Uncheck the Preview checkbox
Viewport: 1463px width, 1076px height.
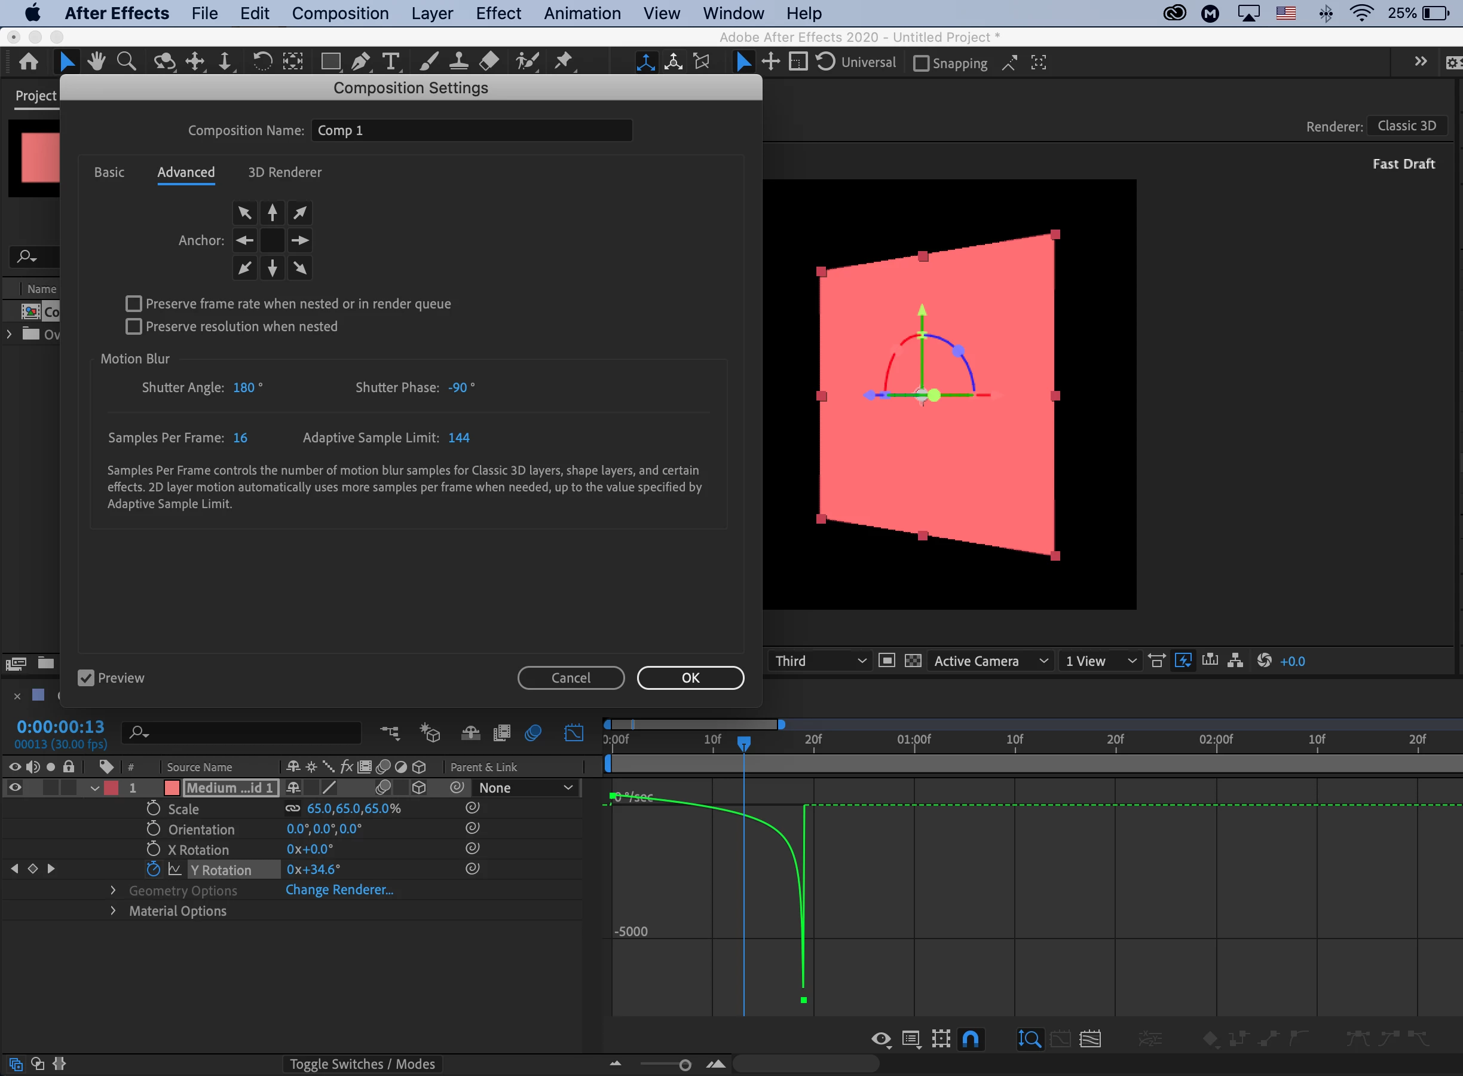tap(86, 678)
